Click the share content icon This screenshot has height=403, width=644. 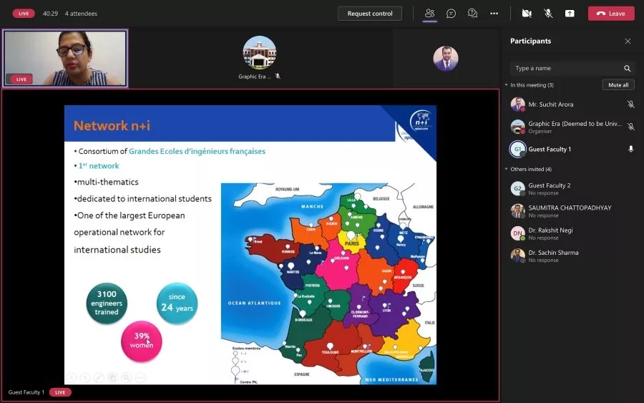(x=570, y=14)
